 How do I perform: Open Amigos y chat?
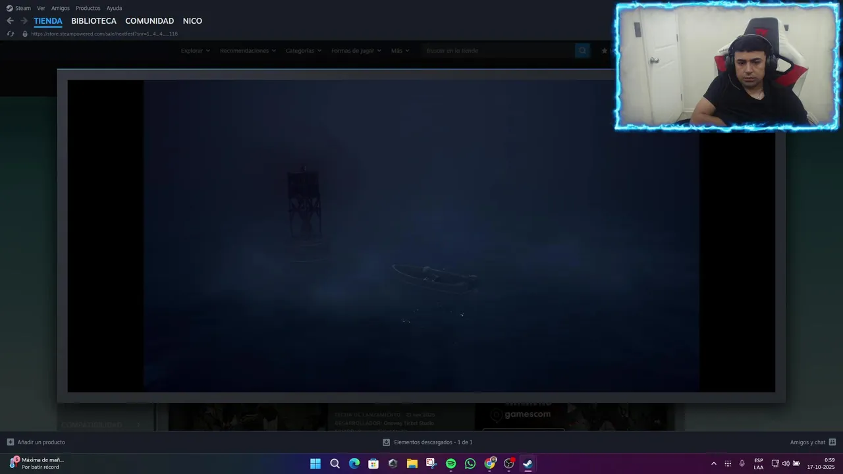[807, 442]
